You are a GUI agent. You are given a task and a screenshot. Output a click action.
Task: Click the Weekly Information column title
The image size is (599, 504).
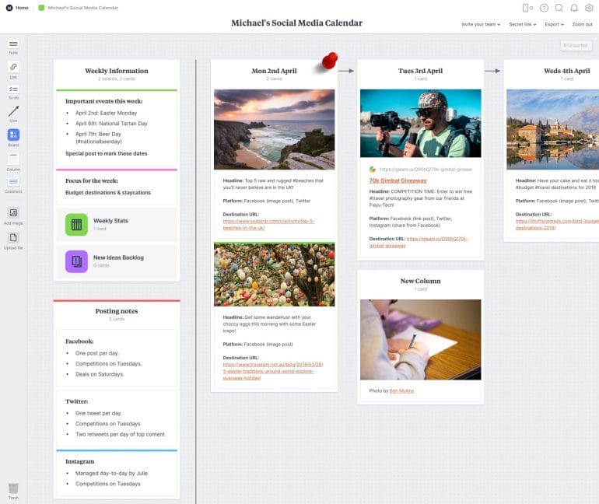[x=117, y=71]
